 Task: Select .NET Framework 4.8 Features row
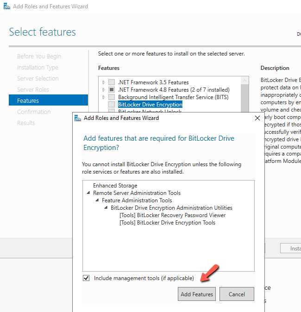(x=174, y=90)
